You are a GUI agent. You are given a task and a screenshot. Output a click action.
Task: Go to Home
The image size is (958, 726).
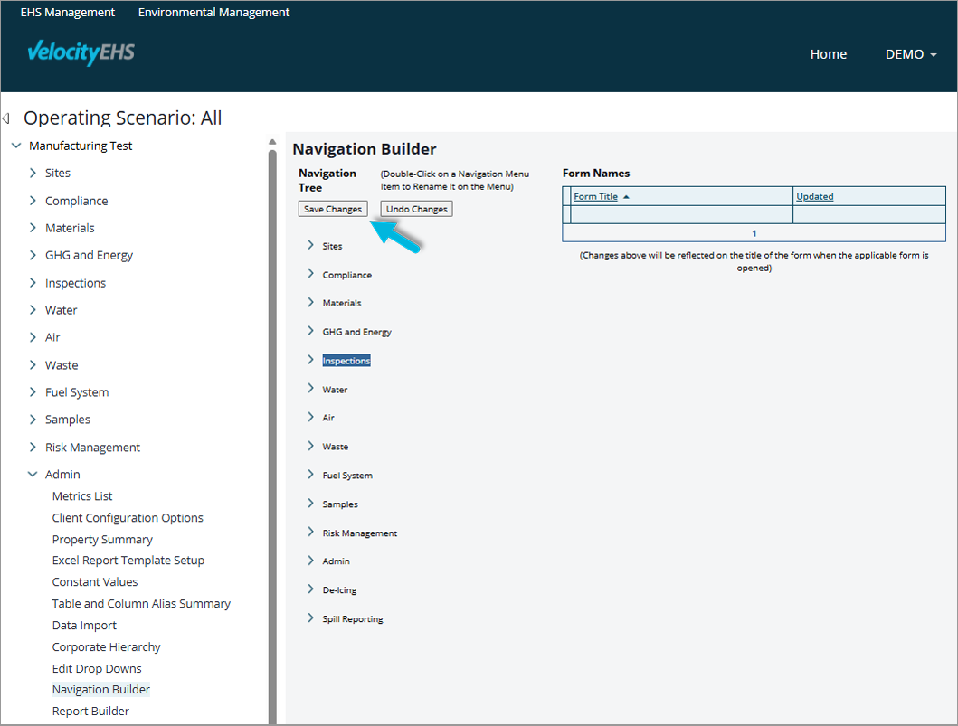pos(829,53)
